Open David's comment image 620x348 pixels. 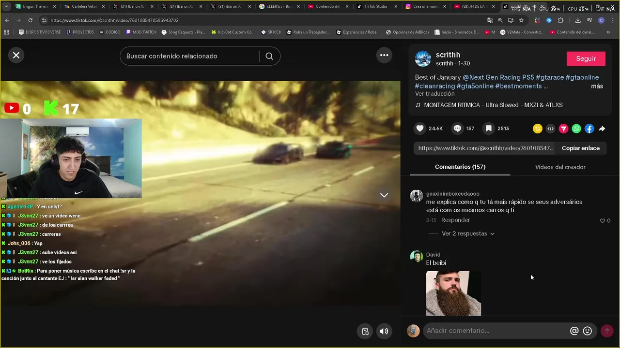[453, 293]
